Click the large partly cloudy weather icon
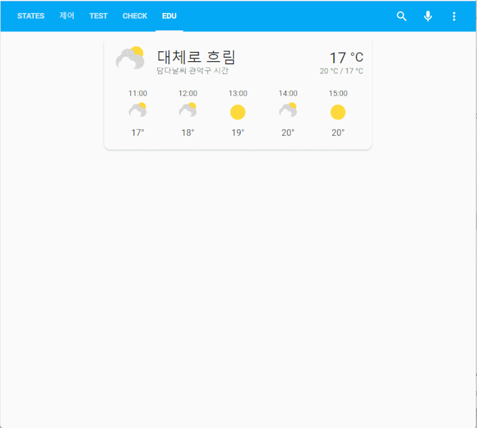Screen dimensions: 477x428 [x=130, y=58]
